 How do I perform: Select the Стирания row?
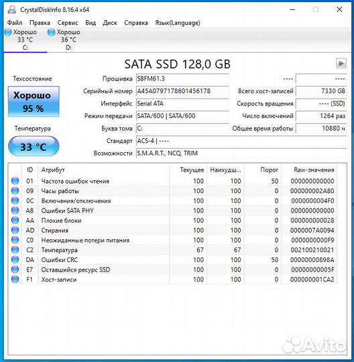(x=173, y=231)
